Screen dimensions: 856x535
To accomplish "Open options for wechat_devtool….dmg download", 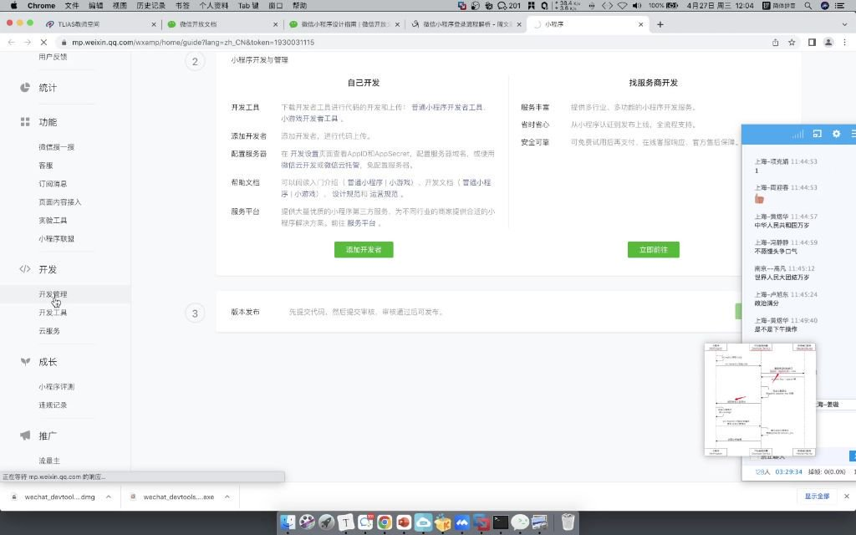I will (109, 497).
